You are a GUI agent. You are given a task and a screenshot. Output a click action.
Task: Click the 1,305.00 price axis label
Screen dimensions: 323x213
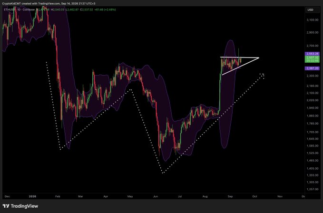[x=313, y=183]
